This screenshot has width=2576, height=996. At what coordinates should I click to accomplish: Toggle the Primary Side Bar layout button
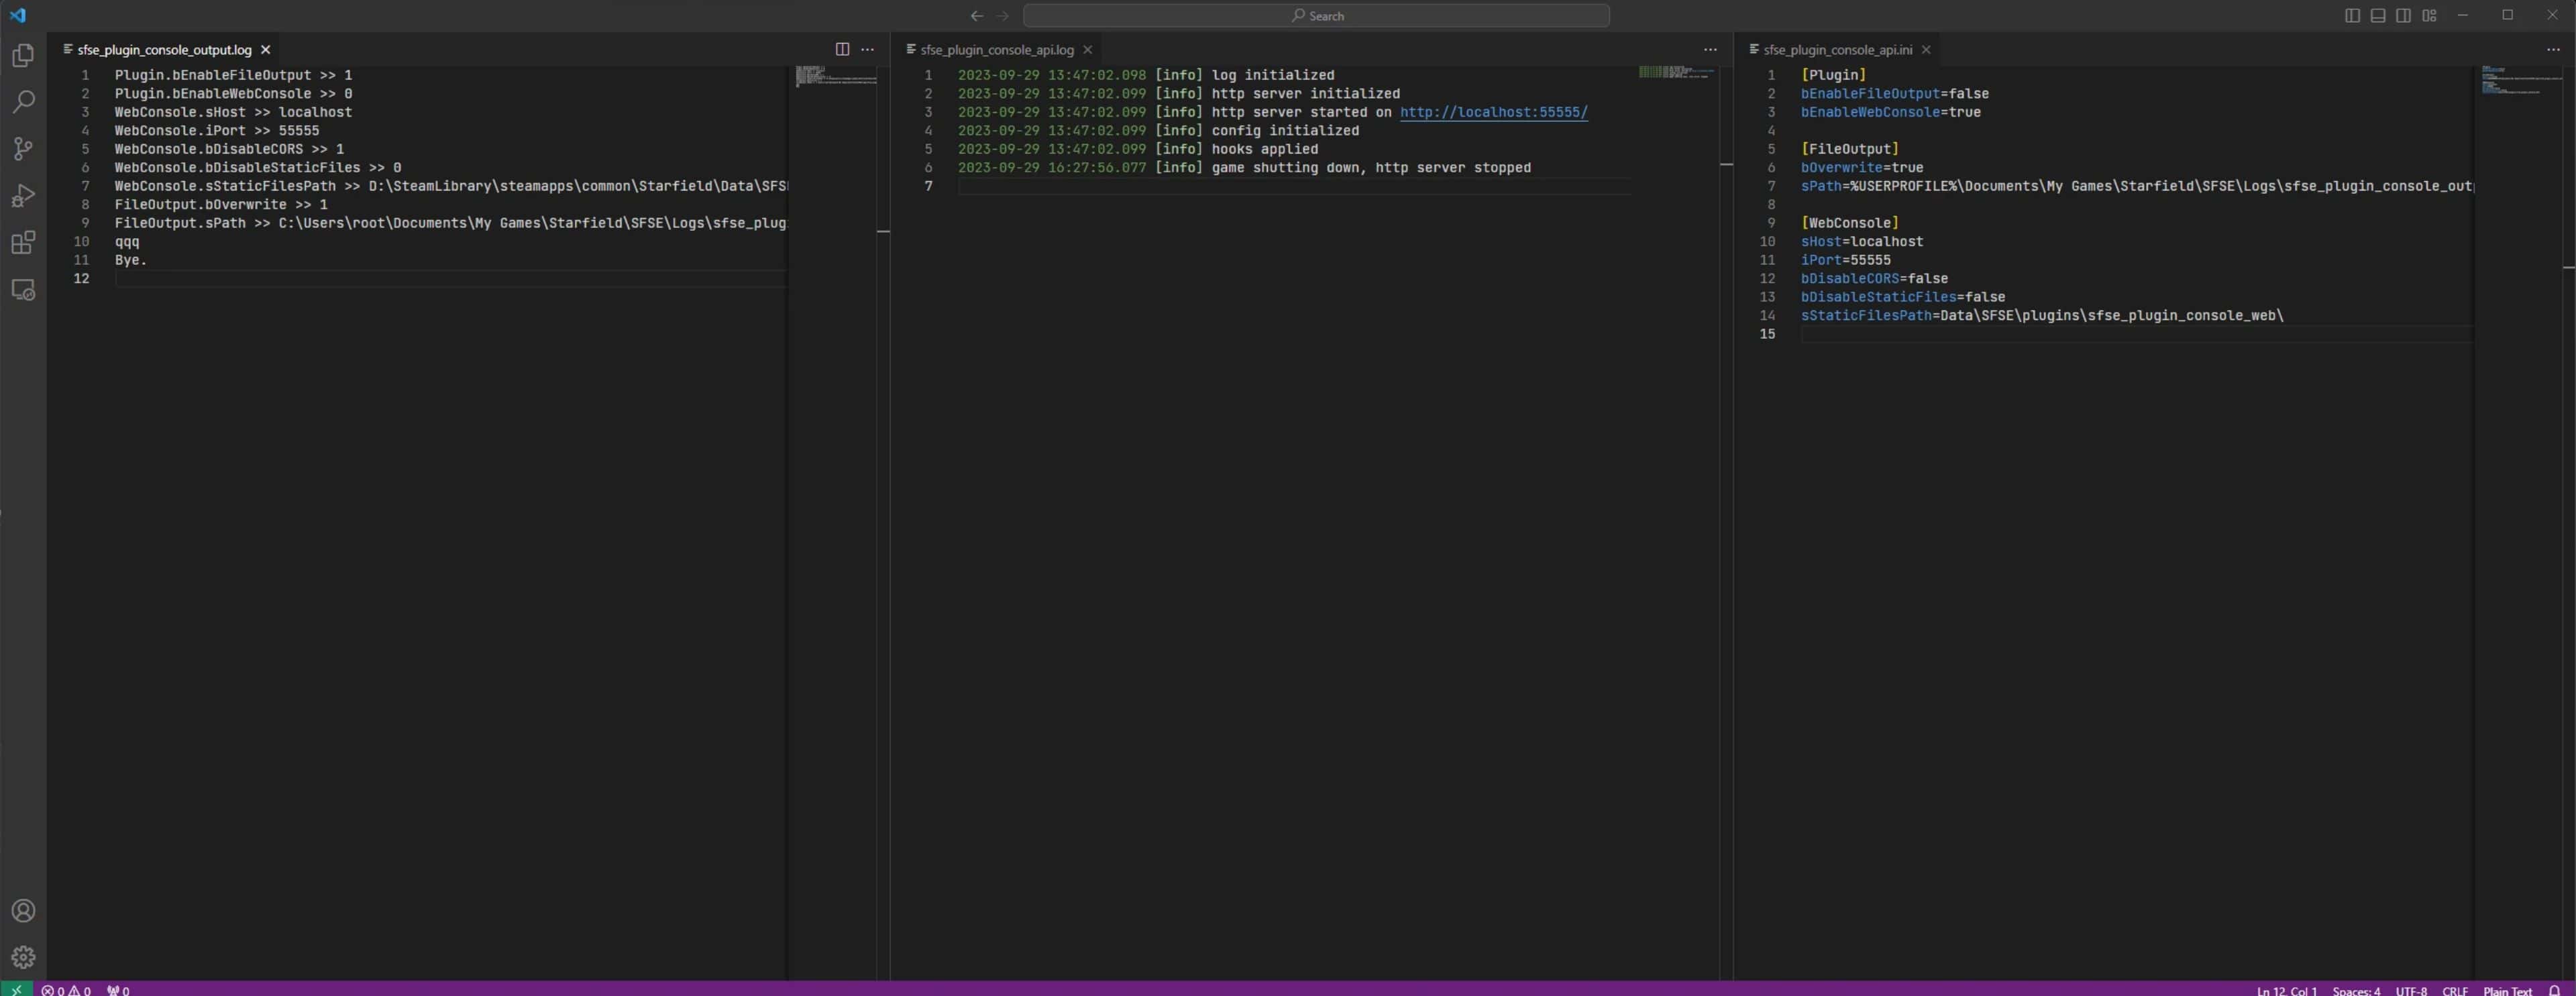click(x=2352, y=15)
